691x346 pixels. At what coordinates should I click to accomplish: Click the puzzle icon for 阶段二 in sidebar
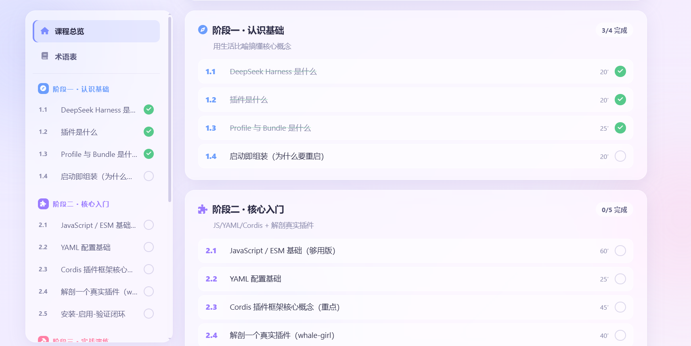pos(43,204)
